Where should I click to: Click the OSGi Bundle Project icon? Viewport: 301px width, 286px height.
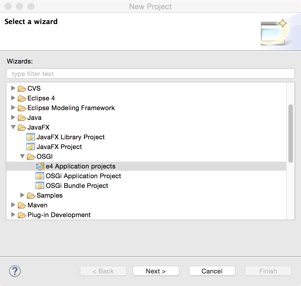click(40, 186)
